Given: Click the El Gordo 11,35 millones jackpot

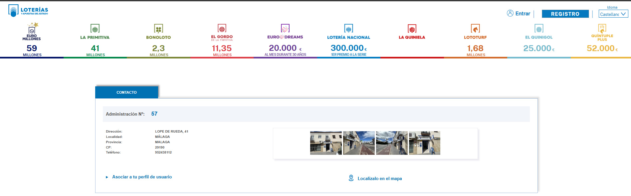Looking at the screenshot, I should click(222, 50).
